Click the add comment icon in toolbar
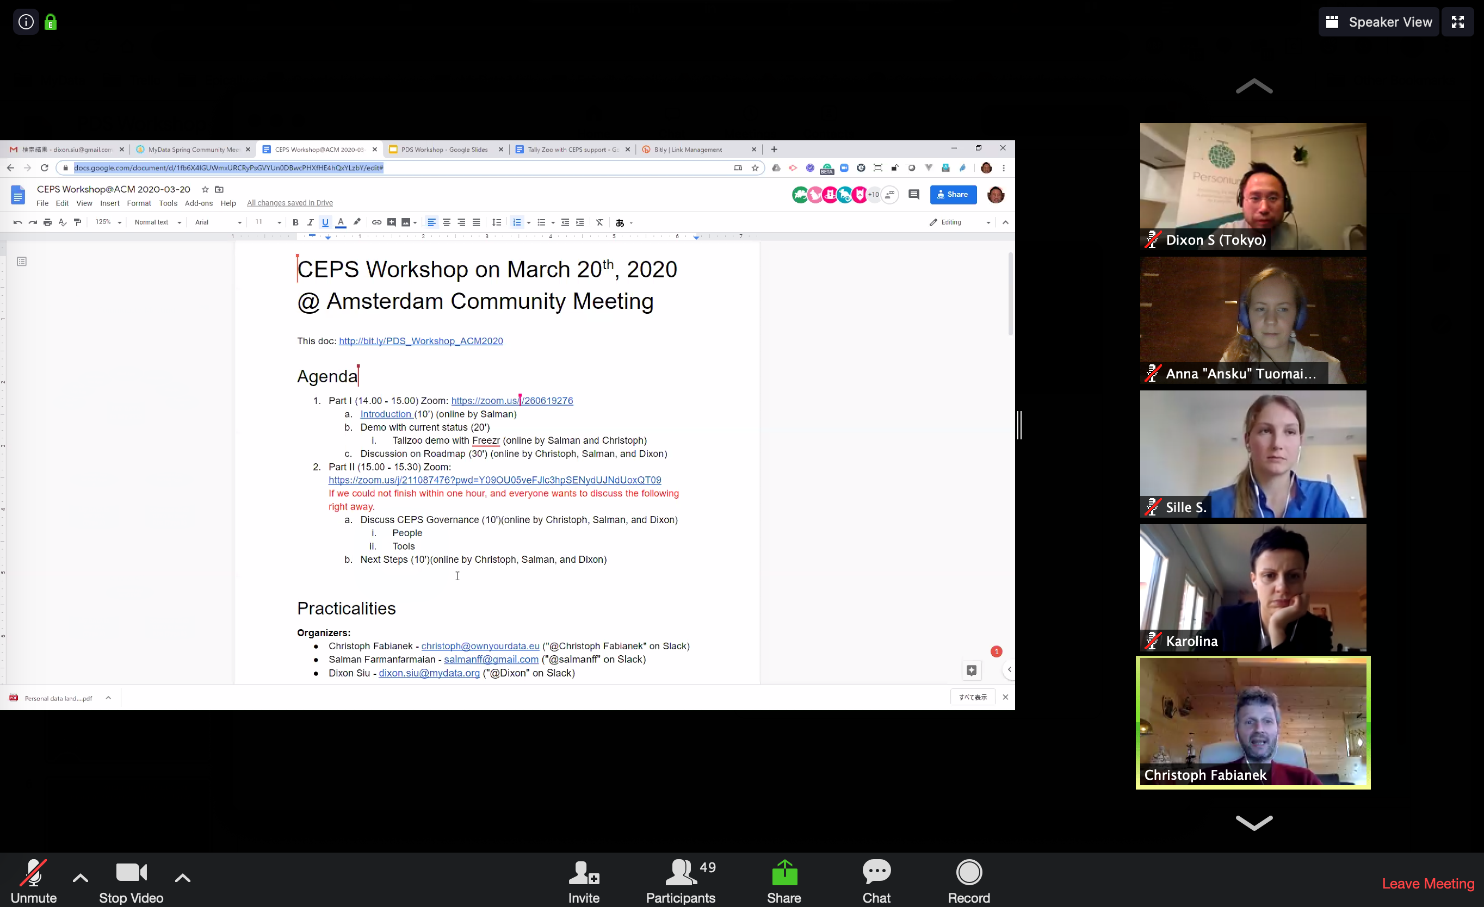Screen dimensions: 1484x907 (392, 222)
